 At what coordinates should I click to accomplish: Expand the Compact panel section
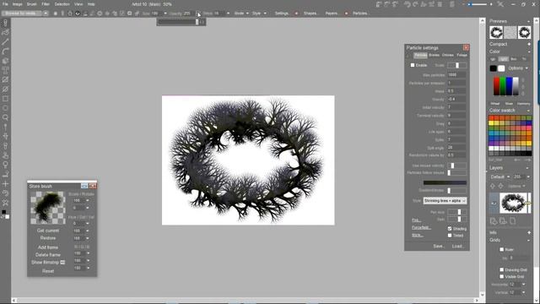click(529, 44)
